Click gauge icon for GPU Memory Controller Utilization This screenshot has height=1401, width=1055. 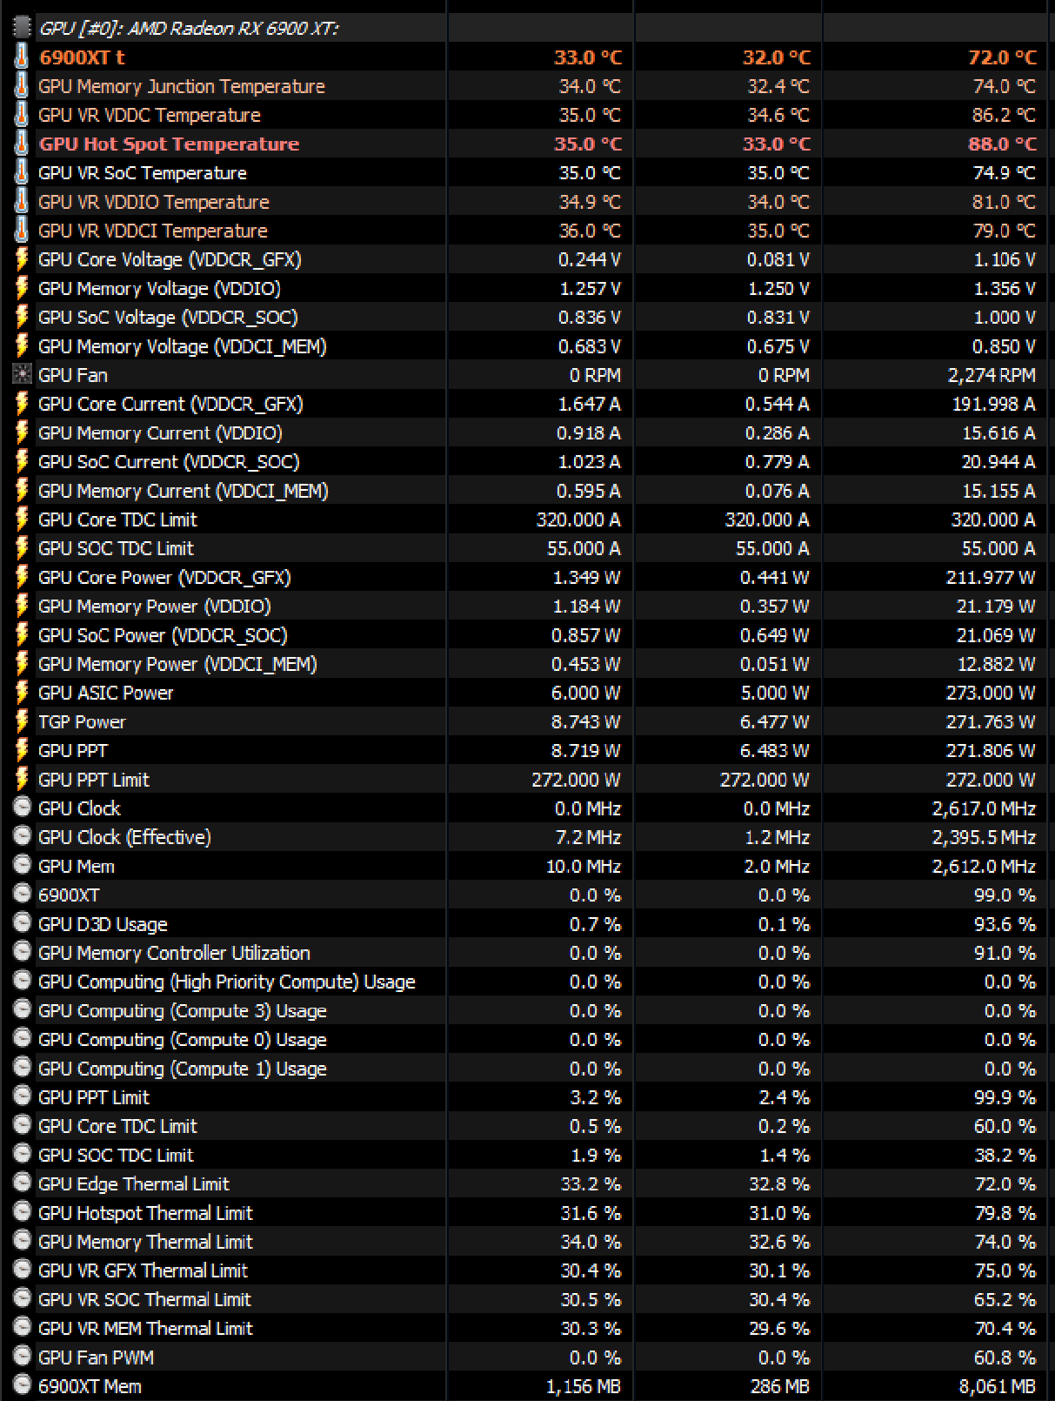tap(22, 951)
